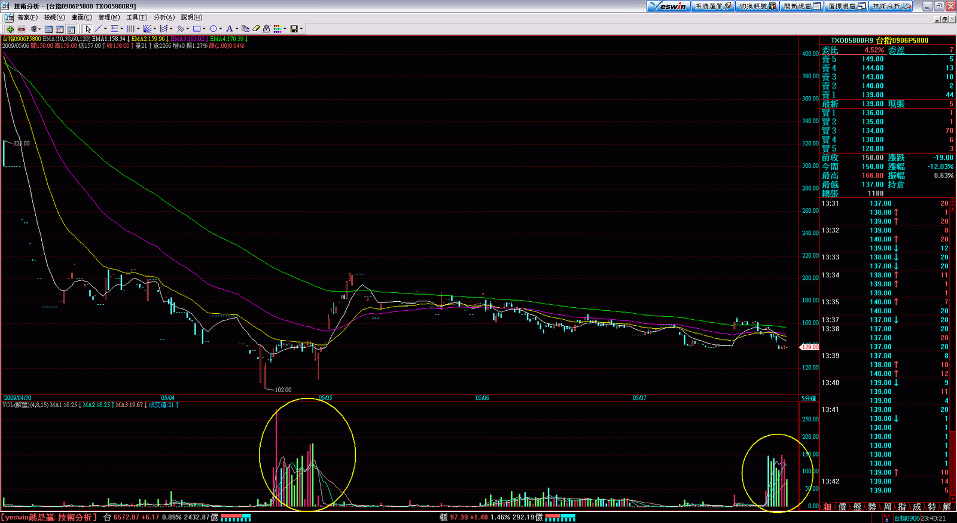Viewport: 957px width, 523px height.
Task: Switch to the 細 tab
Action: coord(827,507)
